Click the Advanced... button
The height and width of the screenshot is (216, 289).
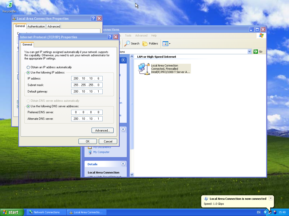(102, 130)
